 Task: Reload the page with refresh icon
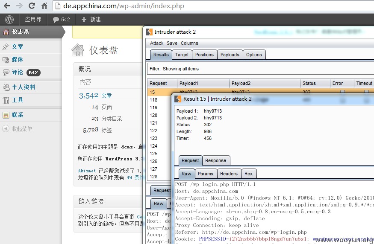pos(32,6)
